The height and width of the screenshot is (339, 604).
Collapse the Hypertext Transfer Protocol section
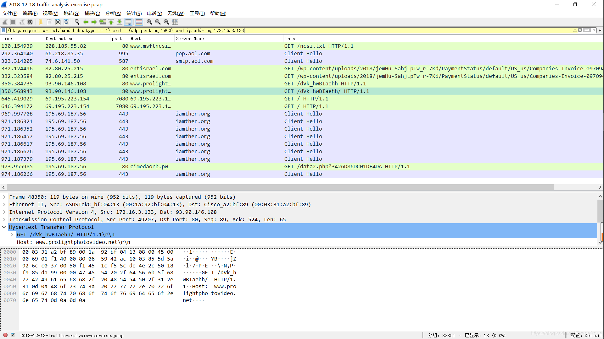pos(4,227)
